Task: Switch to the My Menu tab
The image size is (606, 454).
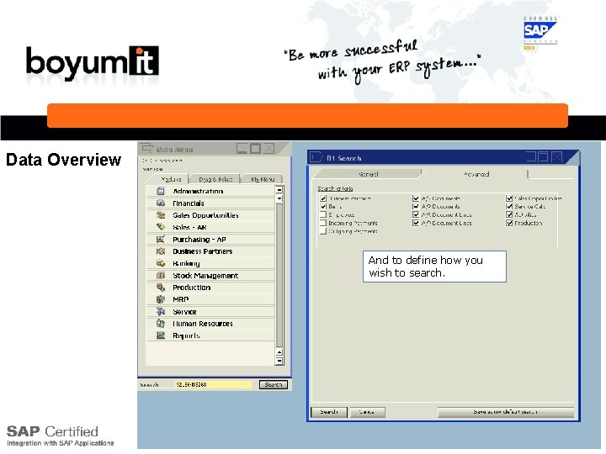Action: 263,179
